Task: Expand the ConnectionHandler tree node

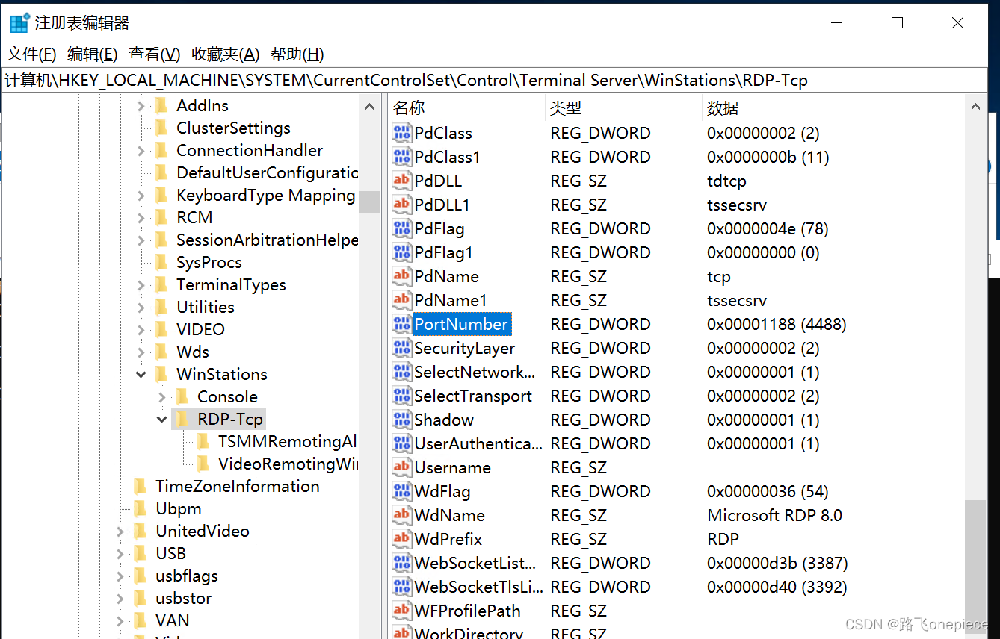Action: 141,151
